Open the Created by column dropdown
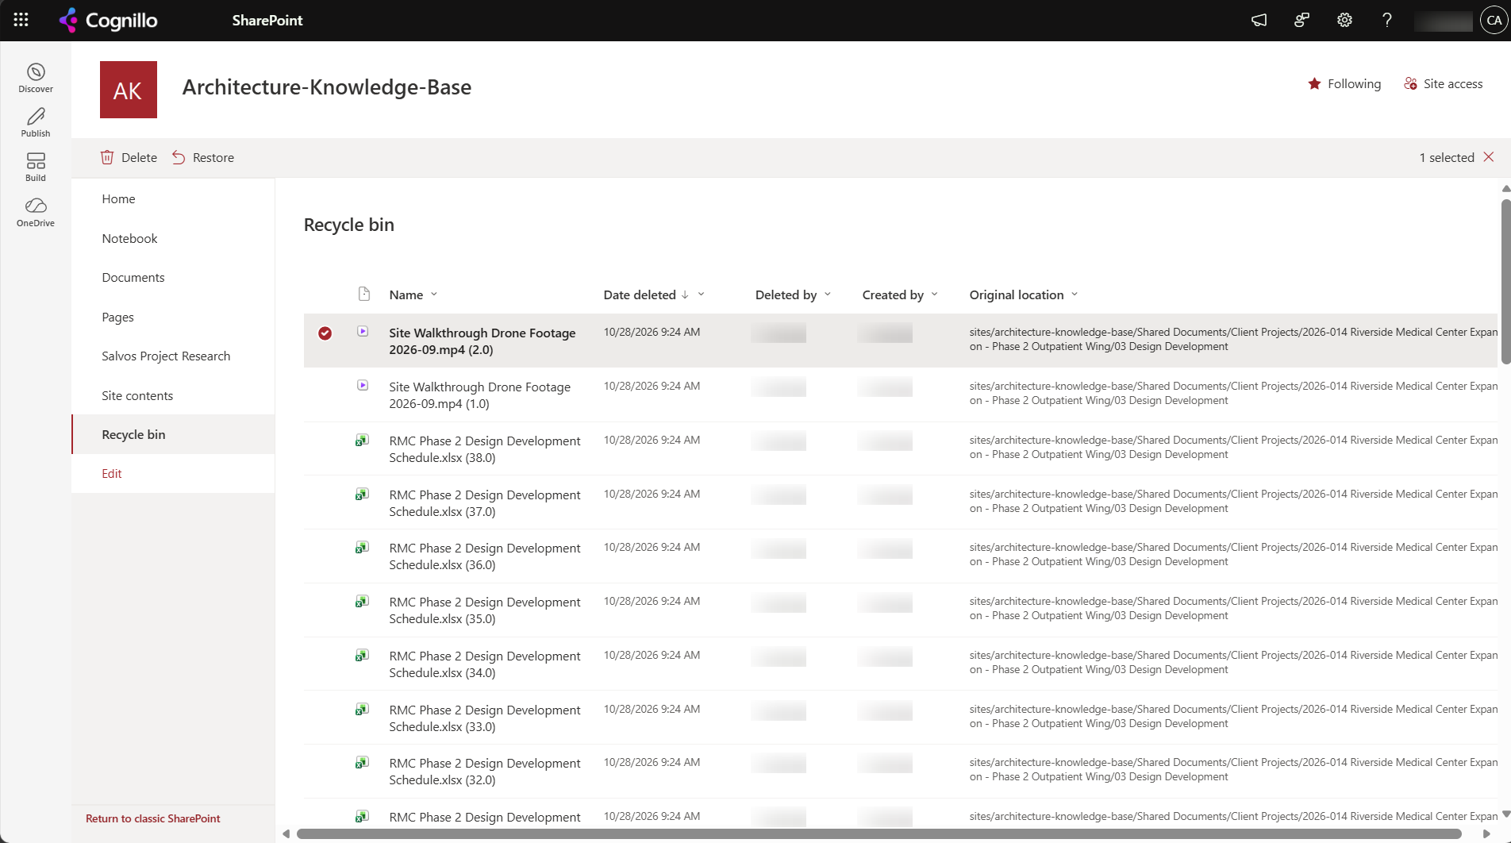The width and height of the screenshot is (1511, 843). [935, 294]
